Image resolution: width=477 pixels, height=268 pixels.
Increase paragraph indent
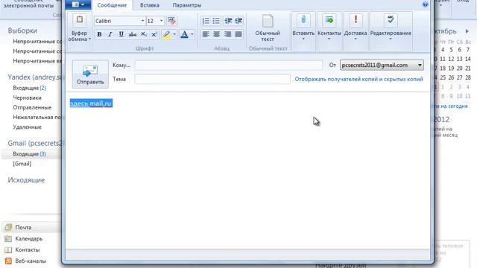coord(238,21)
